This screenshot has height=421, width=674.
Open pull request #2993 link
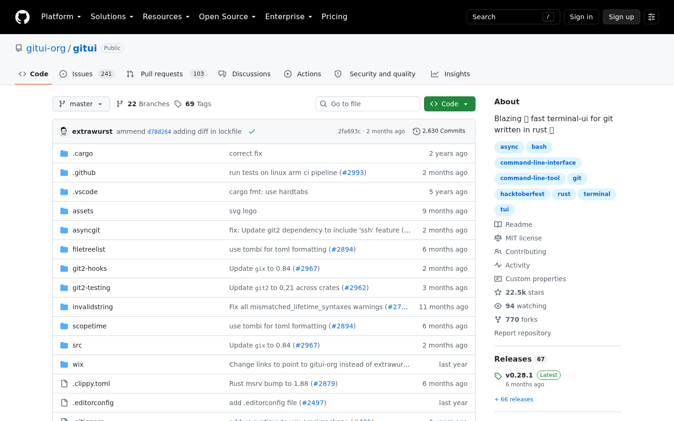click(353, 173)
